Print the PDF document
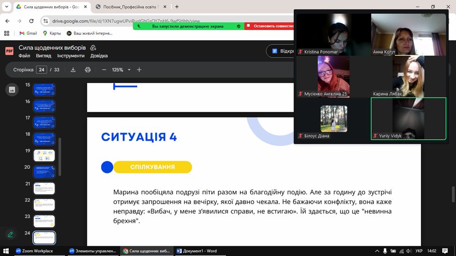The image size is (456, 256). [88, 70]
